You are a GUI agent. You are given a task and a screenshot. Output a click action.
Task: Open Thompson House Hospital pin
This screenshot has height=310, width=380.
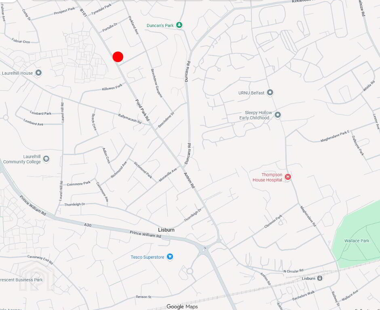tap(288, 177)
